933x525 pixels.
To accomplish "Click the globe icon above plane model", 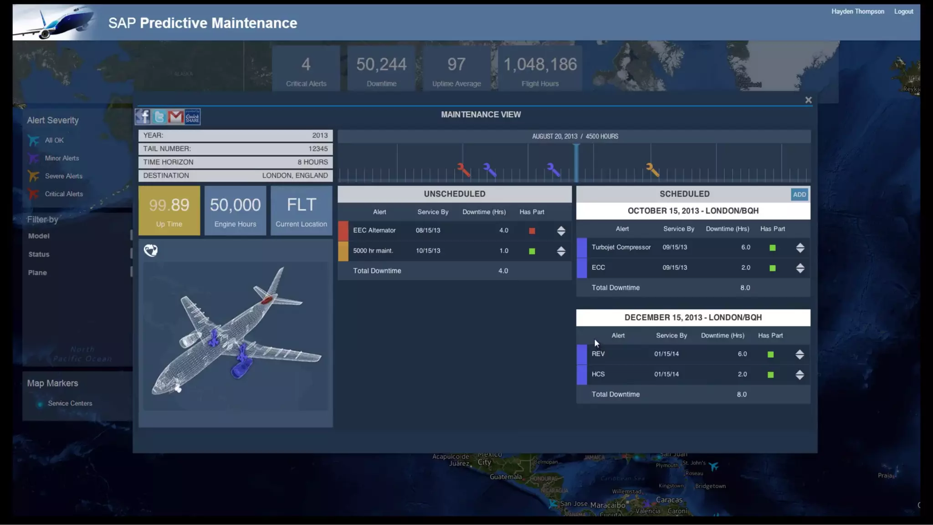I will (151, 250).
